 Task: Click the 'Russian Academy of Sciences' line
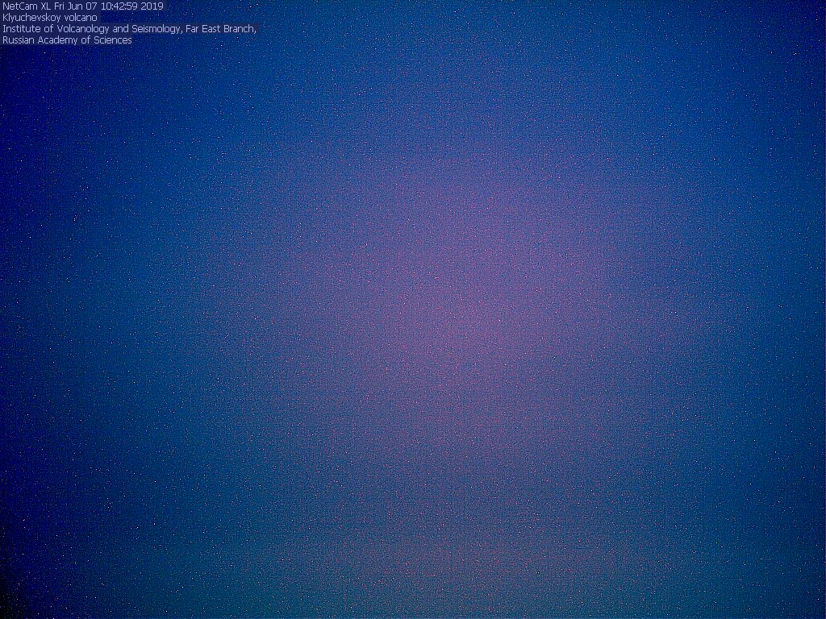67,40
